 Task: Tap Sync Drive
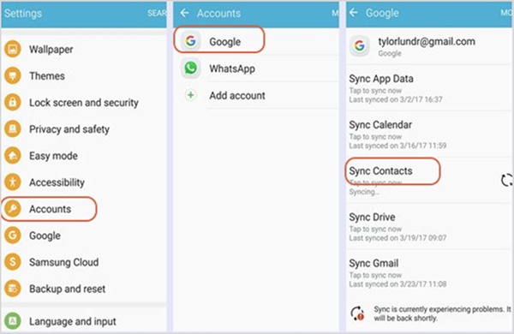tap(429, 226)
